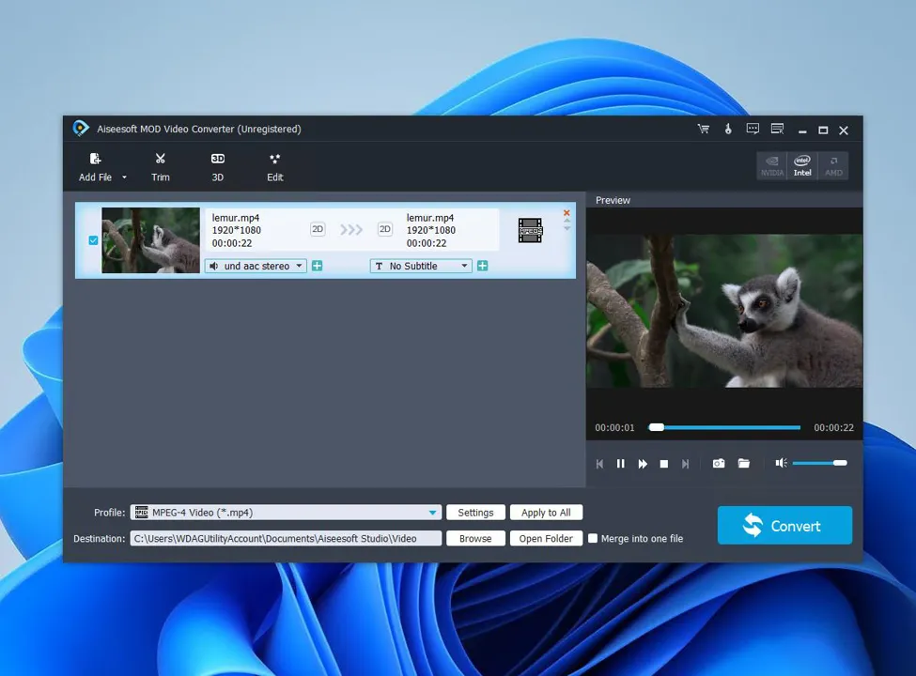Screen dimensions: 916x676
Task: Fast forward the preview
Action: click(643, 464)
